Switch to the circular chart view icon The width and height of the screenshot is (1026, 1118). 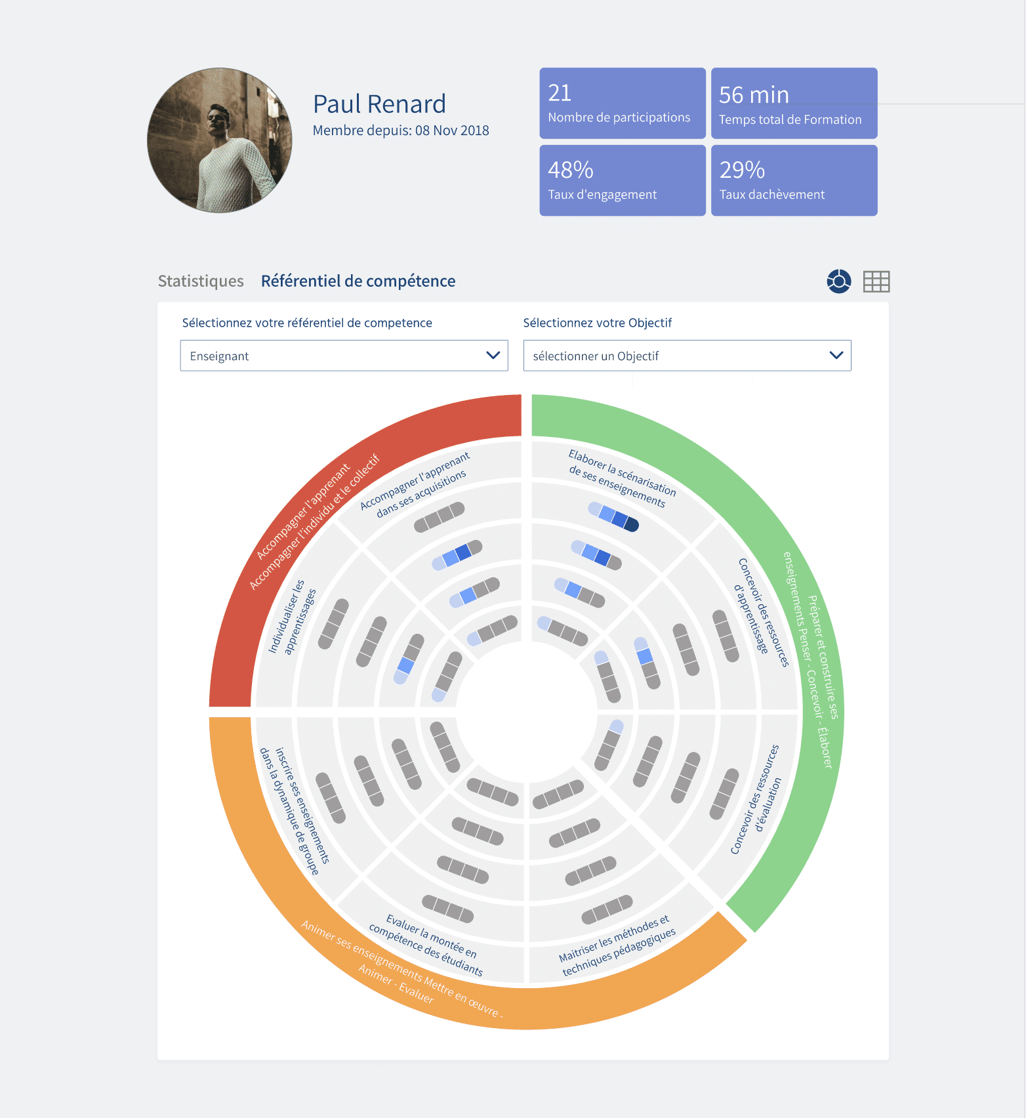tap(838, 281)
